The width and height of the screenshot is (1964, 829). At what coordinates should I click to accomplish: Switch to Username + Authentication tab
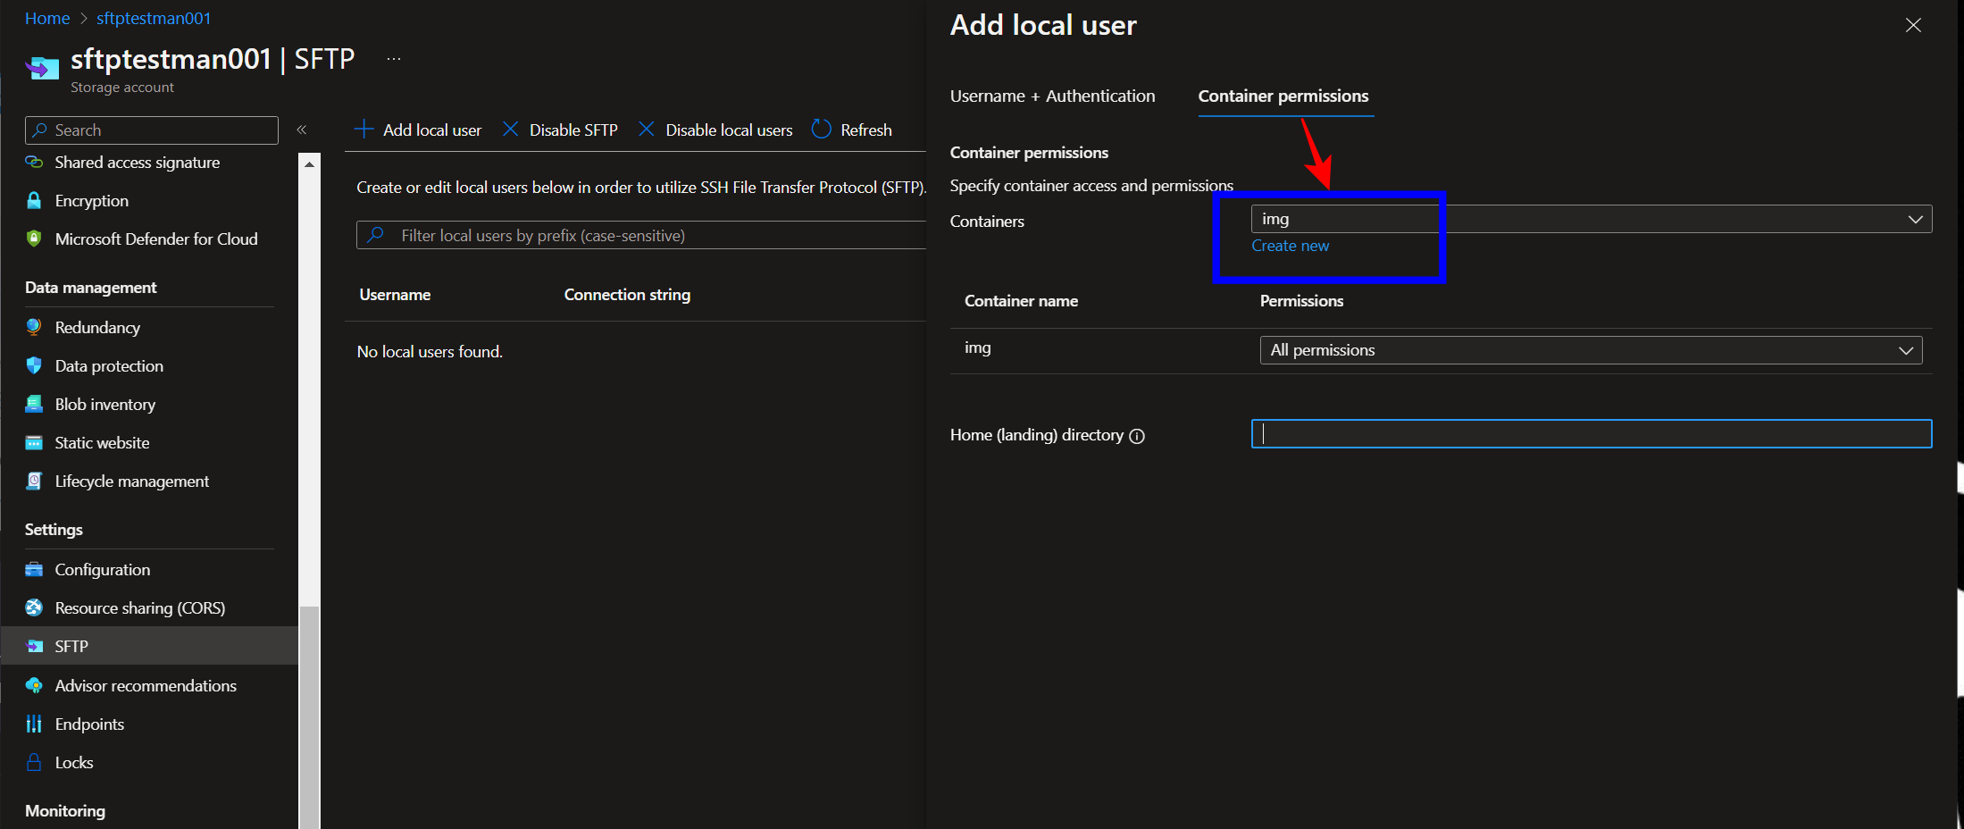pos(1052,96)
